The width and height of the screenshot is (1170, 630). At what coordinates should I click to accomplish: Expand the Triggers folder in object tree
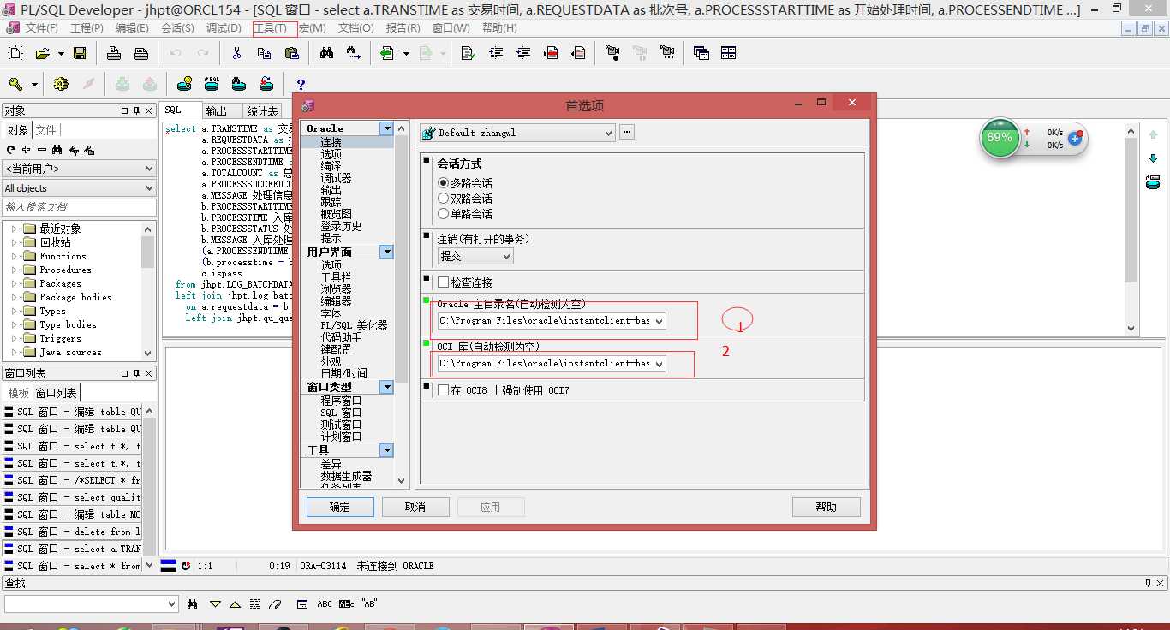[15, 338]
